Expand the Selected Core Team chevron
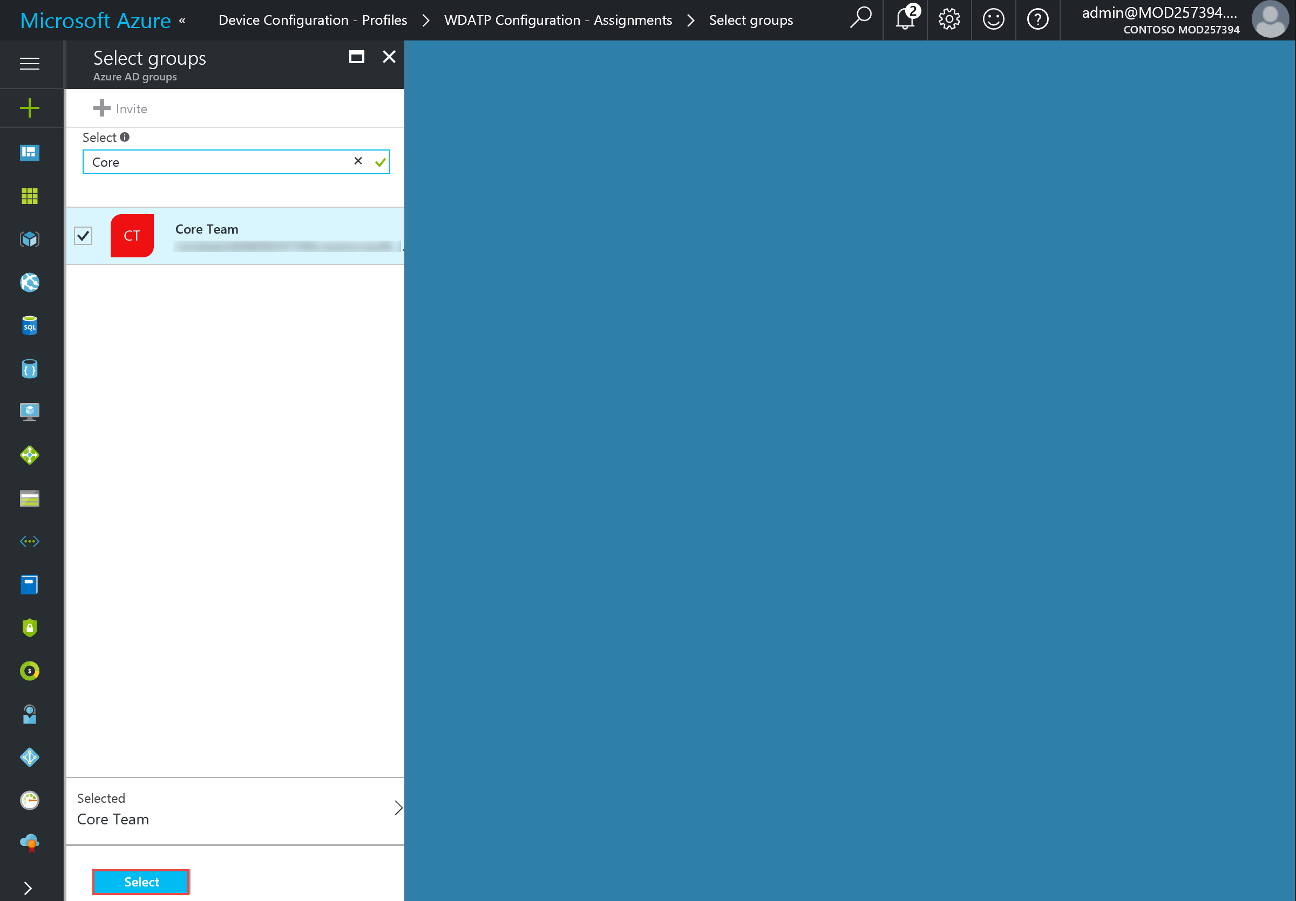 (x=398, y=808)
